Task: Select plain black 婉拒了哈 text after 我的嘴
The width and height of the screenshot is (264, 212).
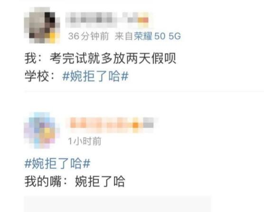Action: tap(100, 181)
